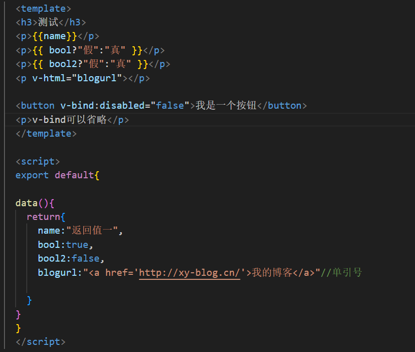Click the opening <script> tag
This screenshot has width=415, height=352.
tap(37, 161)
